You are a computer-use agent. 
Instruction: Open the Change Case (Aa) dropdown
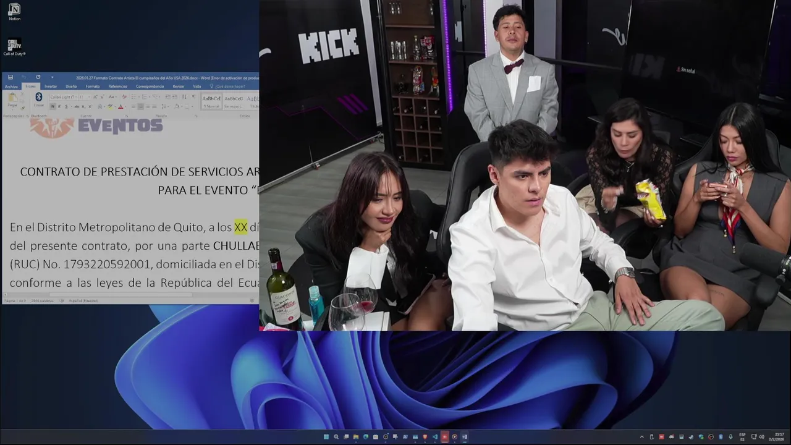[112, 97]
